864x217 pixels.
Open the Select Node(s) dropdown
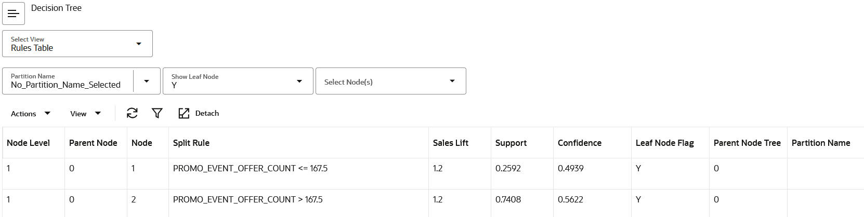point(452,81)
